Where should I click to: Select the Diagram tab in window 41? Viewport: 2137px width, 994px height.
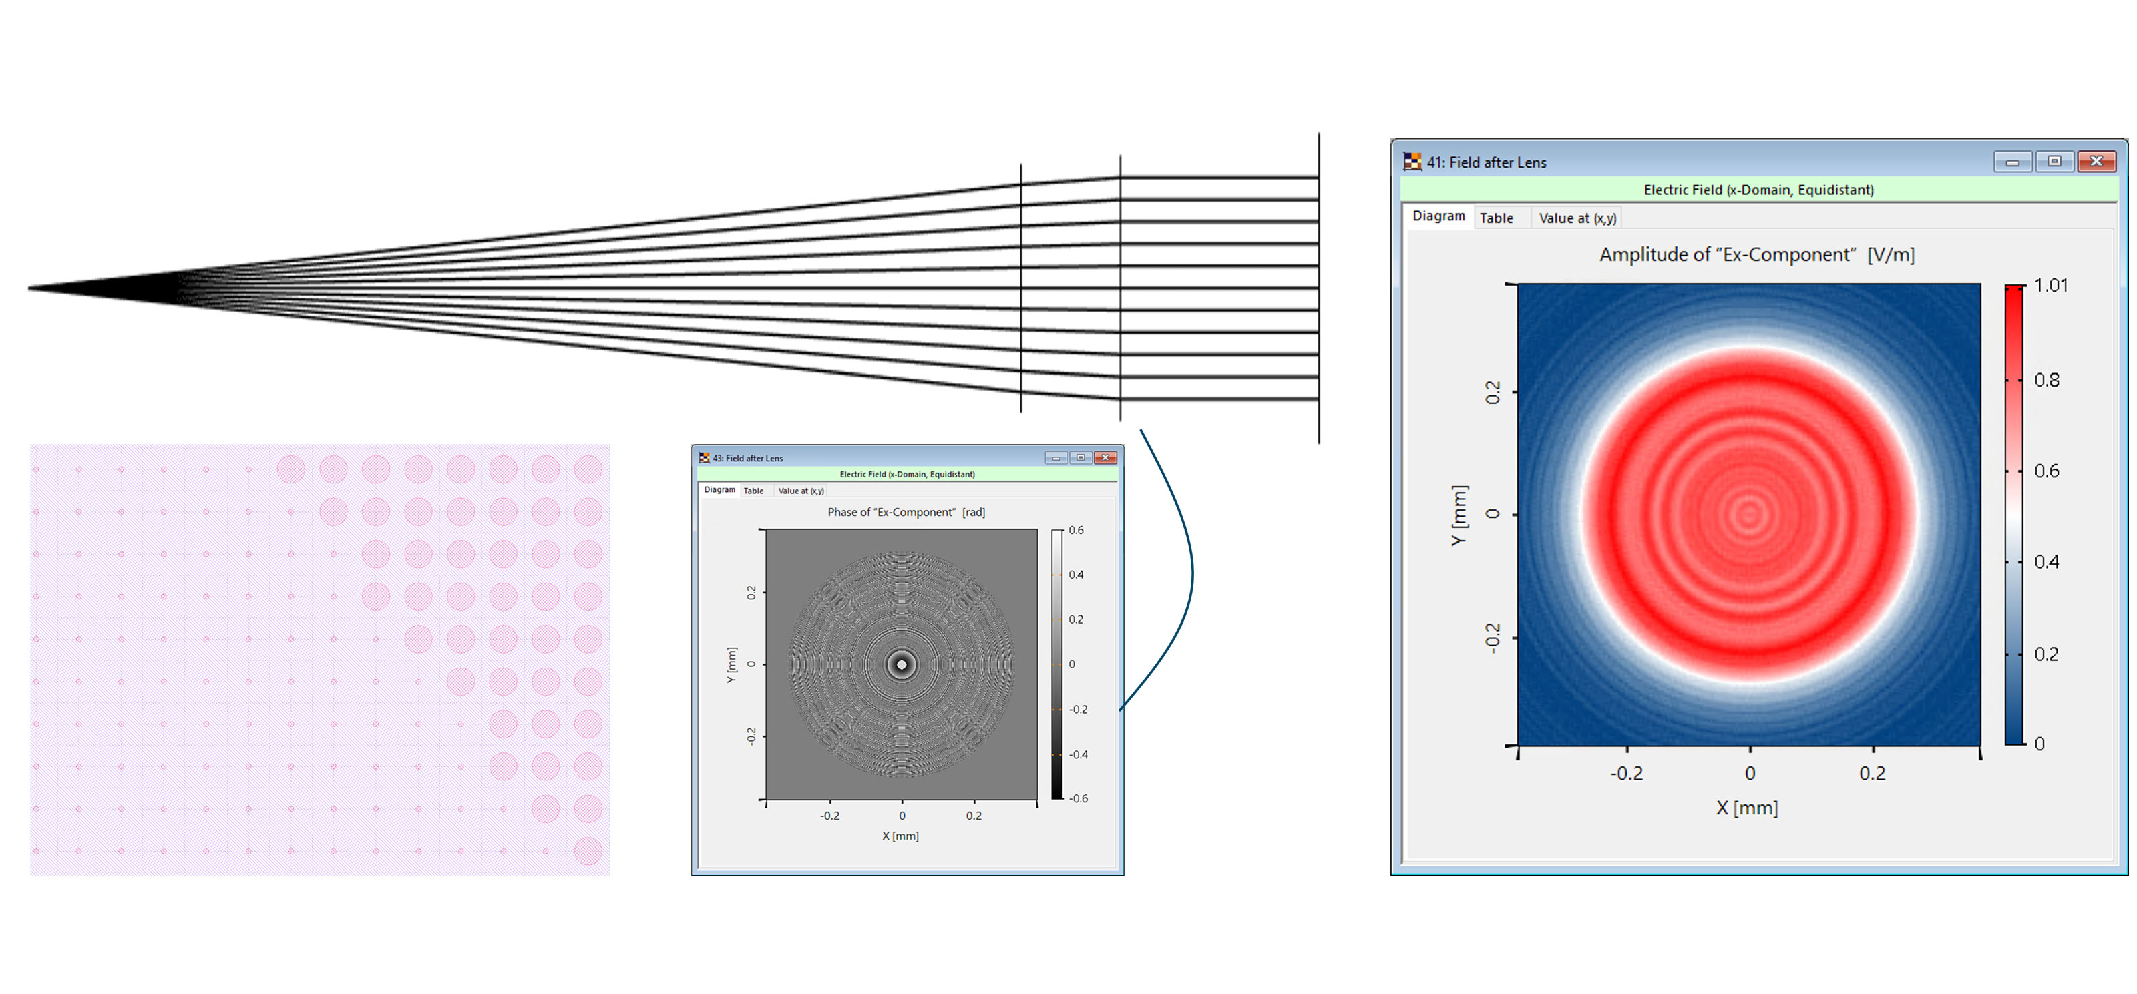[x=1438, y=216]
